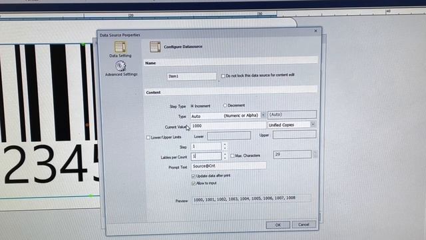
Task: Open the Unified Copies dropdown
Action: [x=313, y=125]
